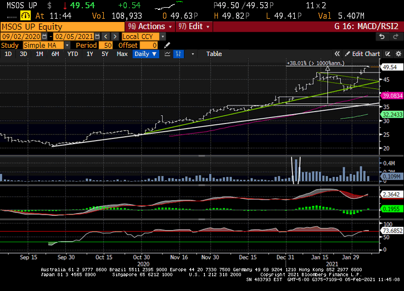Select bar chart type icon

(x=178, y=54)
